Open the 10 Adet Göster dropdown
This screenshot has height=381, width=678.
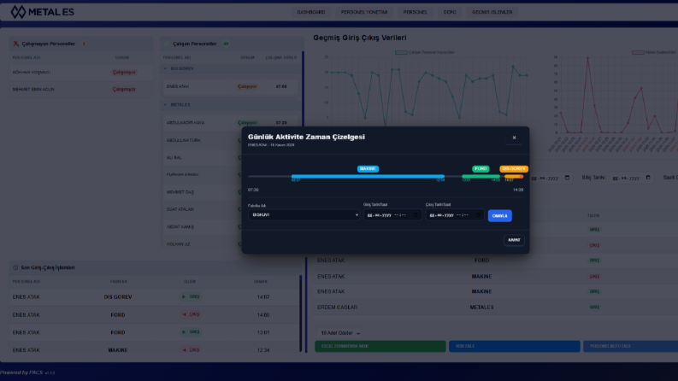[340, 333]
